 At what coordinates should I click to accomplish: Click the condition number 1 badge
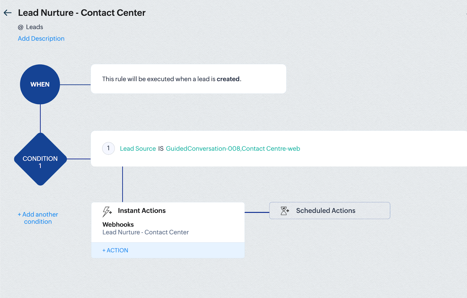108,148
